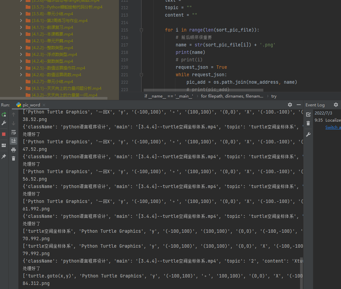Click the 56.52.png console output line

(35, 179)
